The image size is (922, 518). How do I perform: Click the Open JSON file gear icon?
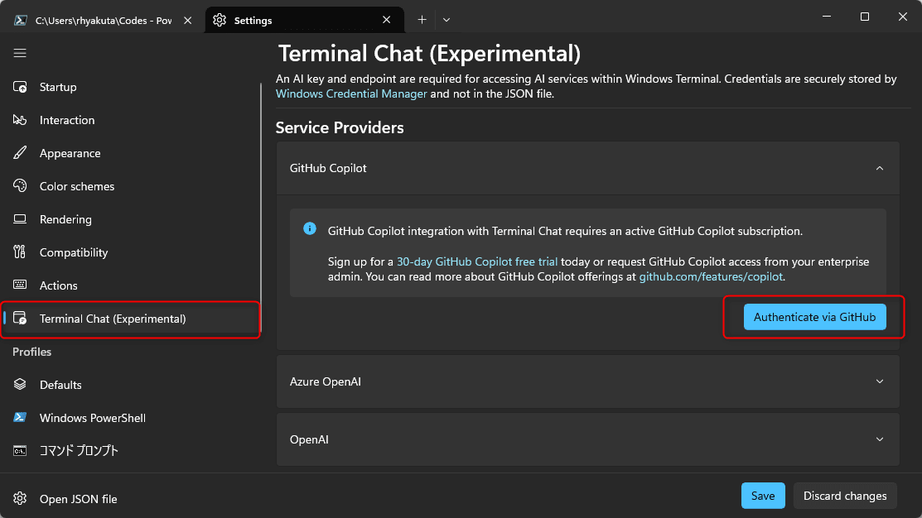pos(20,498)
